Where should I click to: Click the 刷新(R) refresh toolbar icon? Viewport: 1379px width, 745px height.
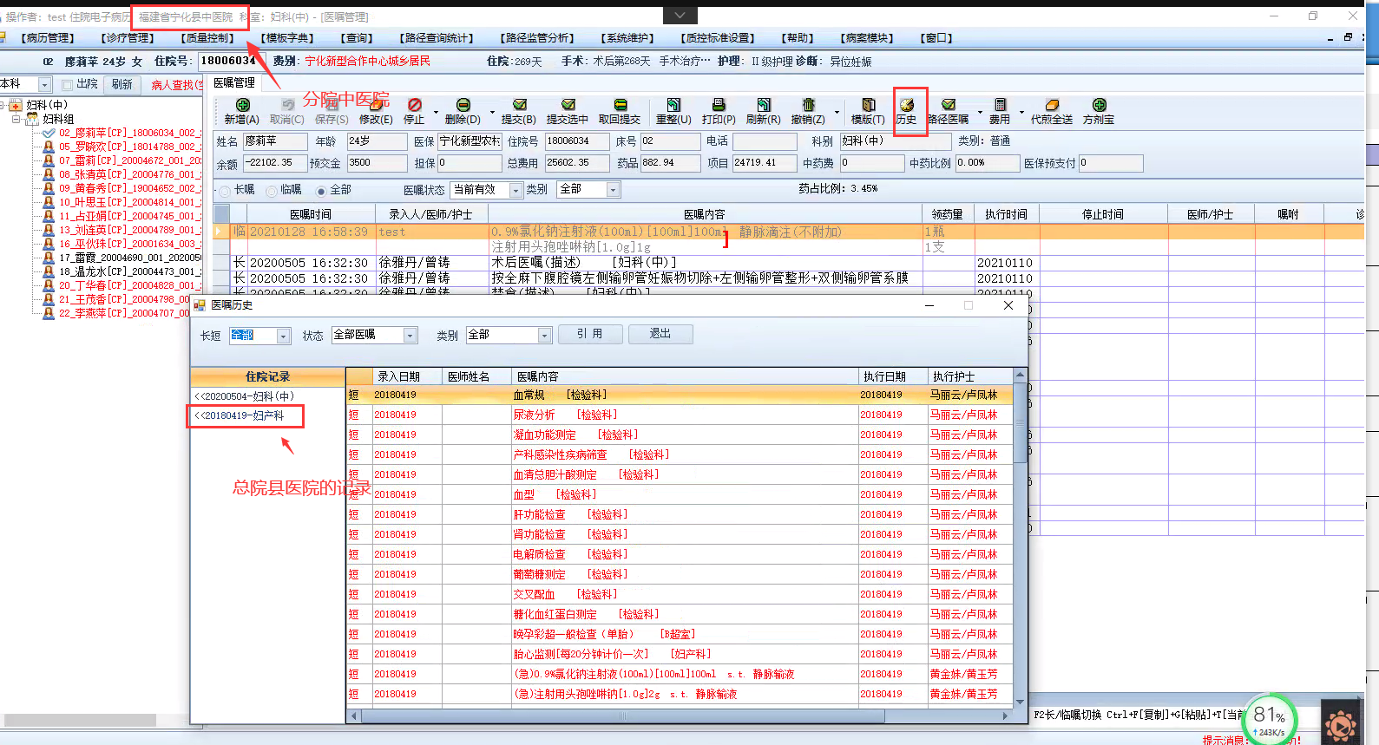pyautogui.click(x=764, y=105)
